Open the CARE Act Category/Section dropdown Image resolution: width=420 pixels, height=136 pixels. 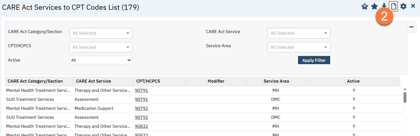(x=101, y=33)
